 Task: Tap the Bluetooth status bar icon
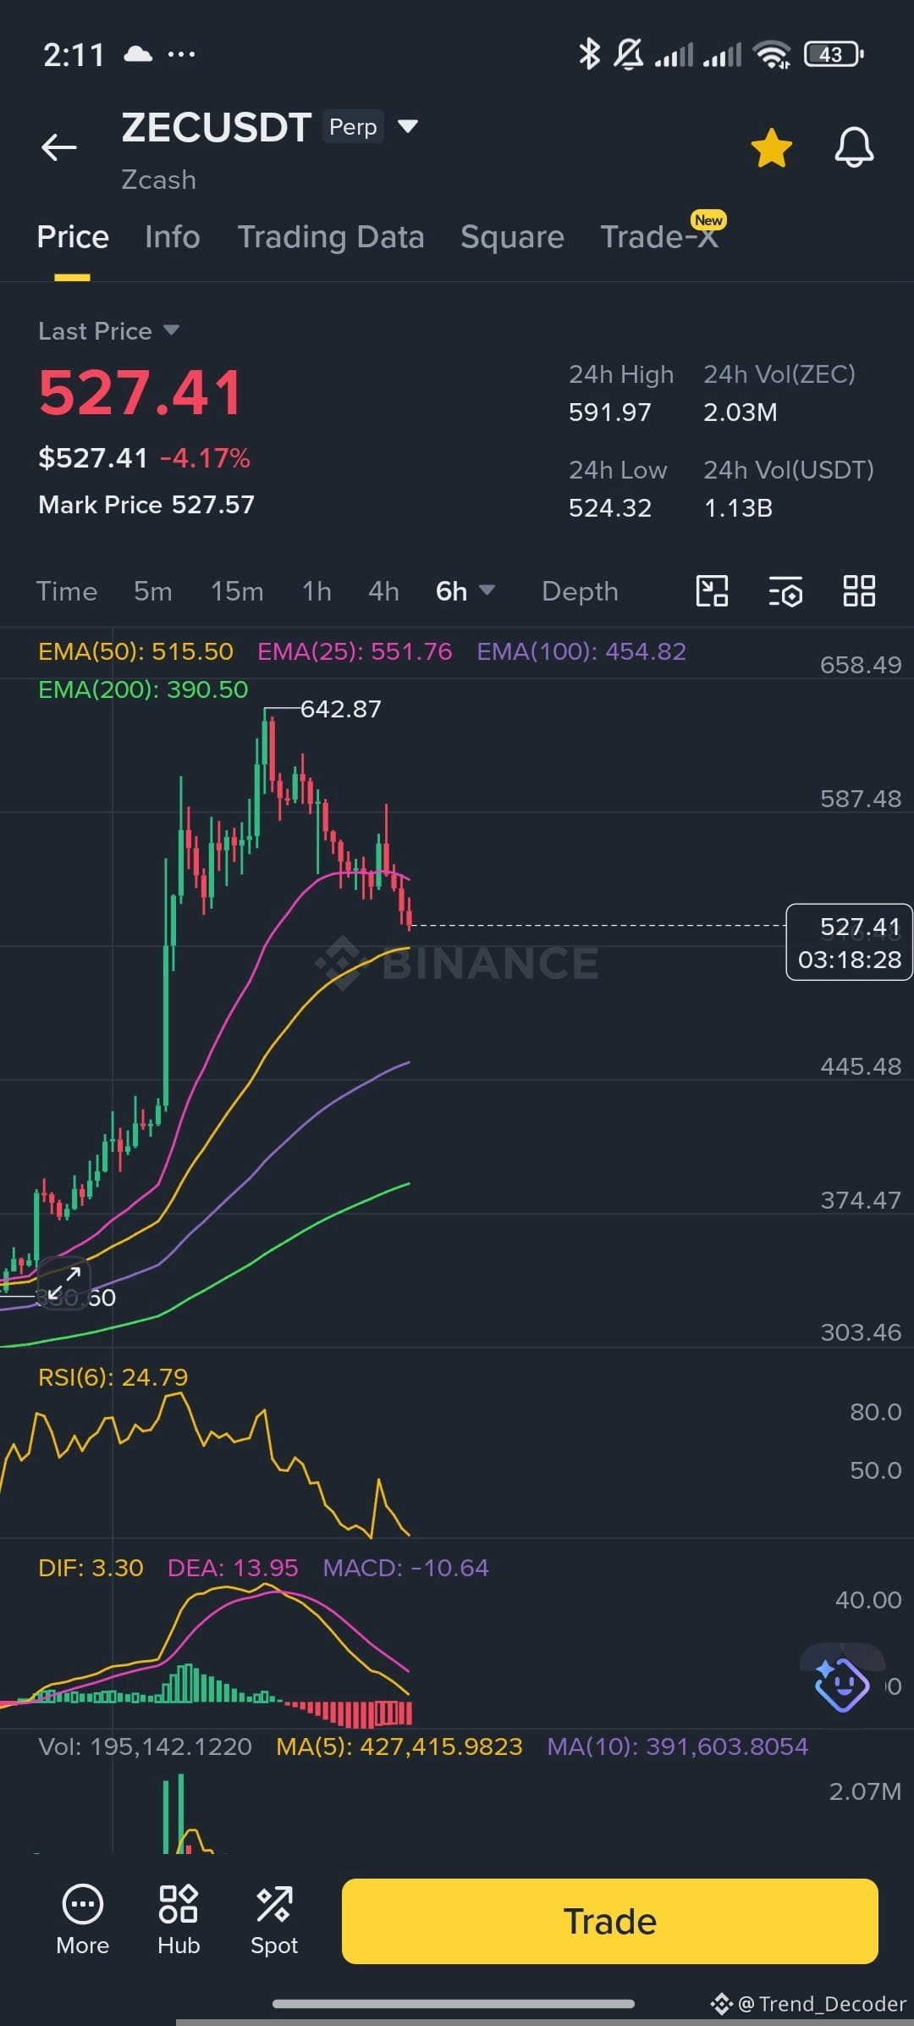pyautogui.click(x=590, y=54)
